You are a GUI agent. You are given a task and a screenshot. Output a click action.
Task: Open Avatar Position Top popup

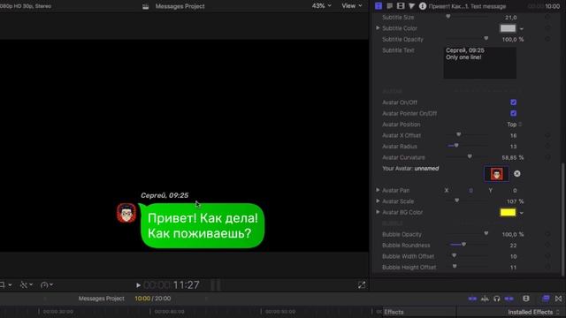click(514, 125)
